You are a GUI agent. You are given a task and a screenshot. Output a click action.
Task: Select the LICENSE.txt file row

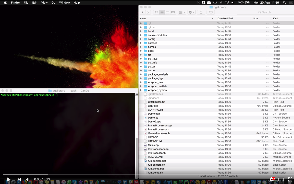coord(216,141)
